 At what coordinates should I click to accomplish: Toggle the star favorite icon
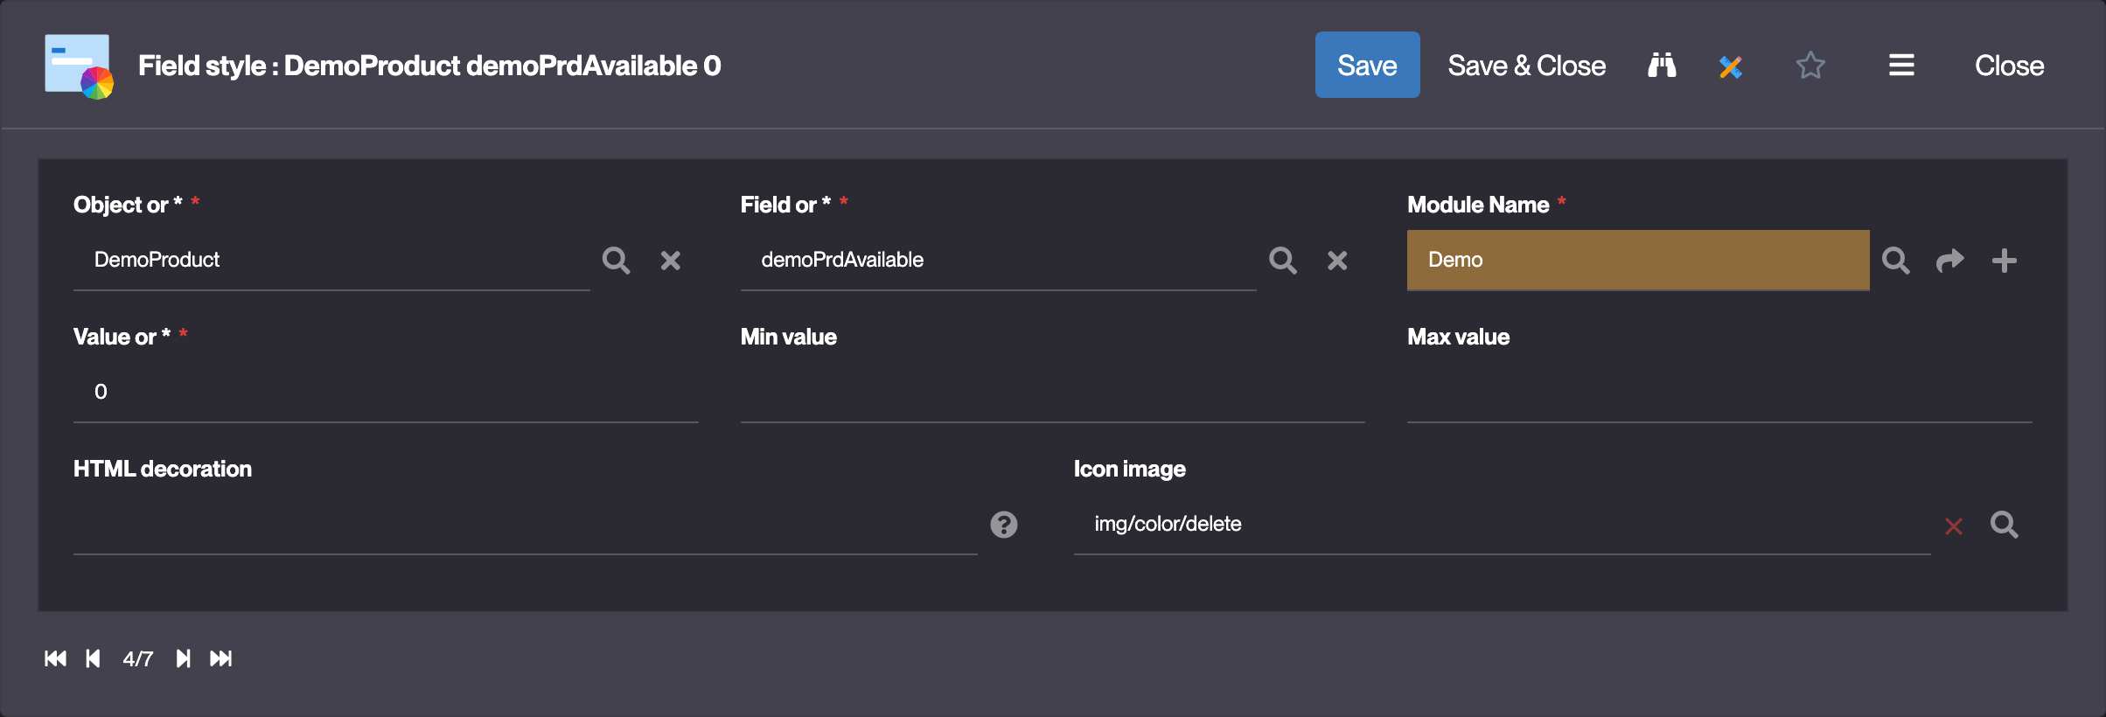(1810, 66)
